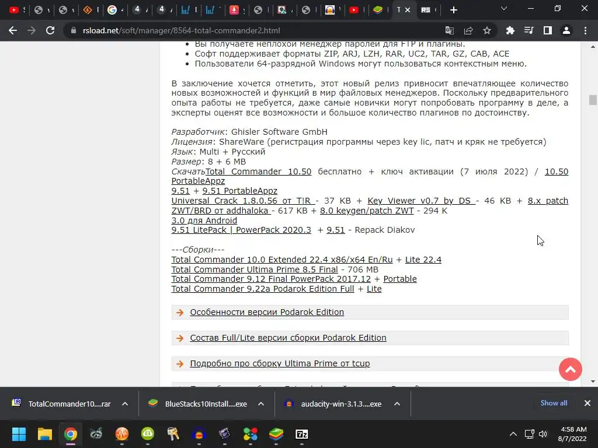Open Chrome three-dot menu

(x=585, y=30)
